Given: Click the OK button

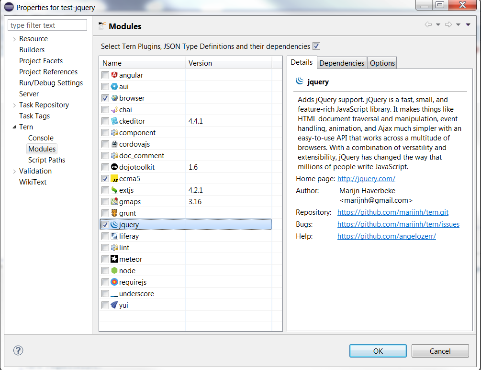Looking at the screenshot, I should pyautogui.click(x=378, y=350).
